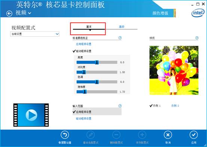Select 驱动程序设置 under 输入范围
Image resolution: width=207 pixels, height=147 pixels.
84,119
